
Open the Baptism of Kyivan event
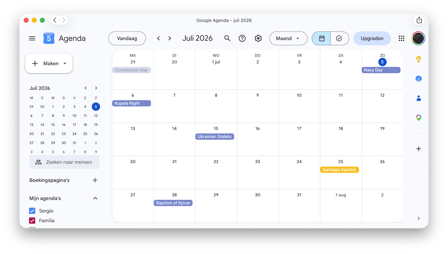tap(173, 203)
